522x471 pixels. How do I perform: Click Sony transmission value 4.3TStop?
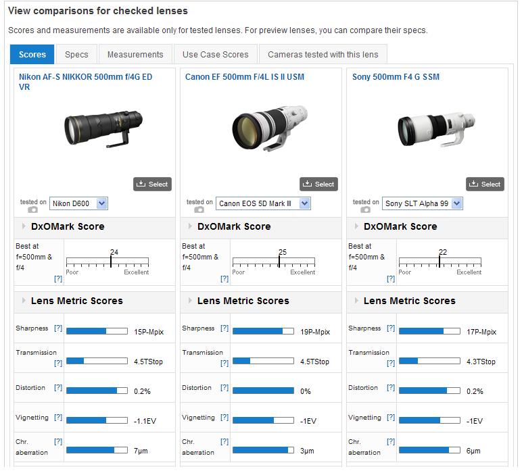tap(481, 362)
